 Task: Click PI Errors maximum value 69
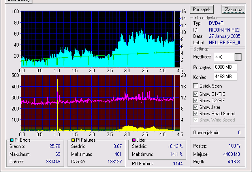[x=58, y=154]
